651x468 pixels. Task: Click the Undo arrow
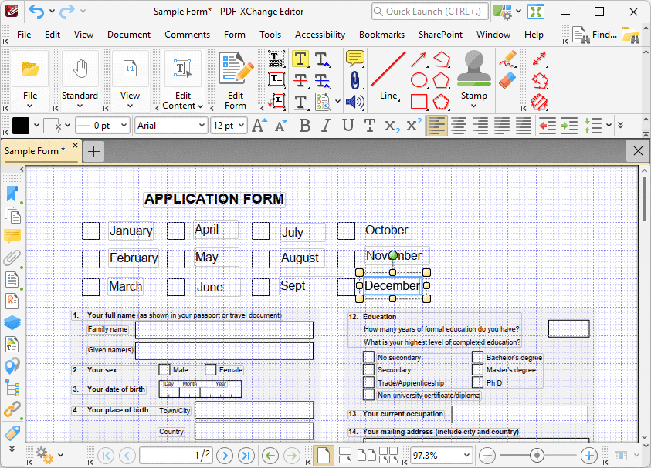(36, 12)
